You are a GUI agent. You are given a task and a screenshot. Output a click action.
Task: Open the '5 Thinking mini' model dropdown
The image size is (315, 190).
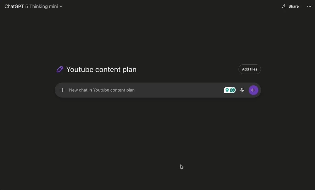41,6
